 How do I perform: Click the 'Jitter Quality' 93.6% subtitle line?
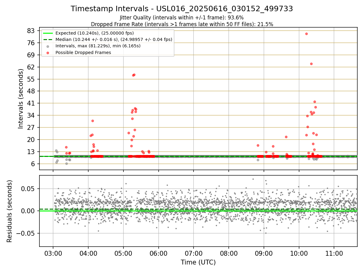pos(182,18)
